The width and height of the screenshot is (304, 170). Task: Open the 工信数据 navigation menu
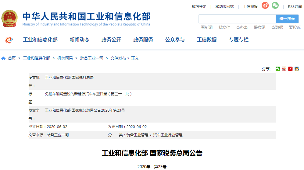207,40
